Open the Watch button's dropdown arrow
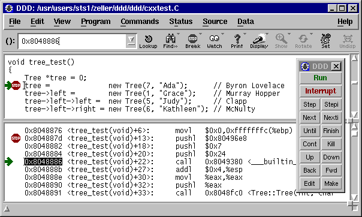The height and width of the screenshot is (217, 362). pyautogui.click(x=222, y=34)
